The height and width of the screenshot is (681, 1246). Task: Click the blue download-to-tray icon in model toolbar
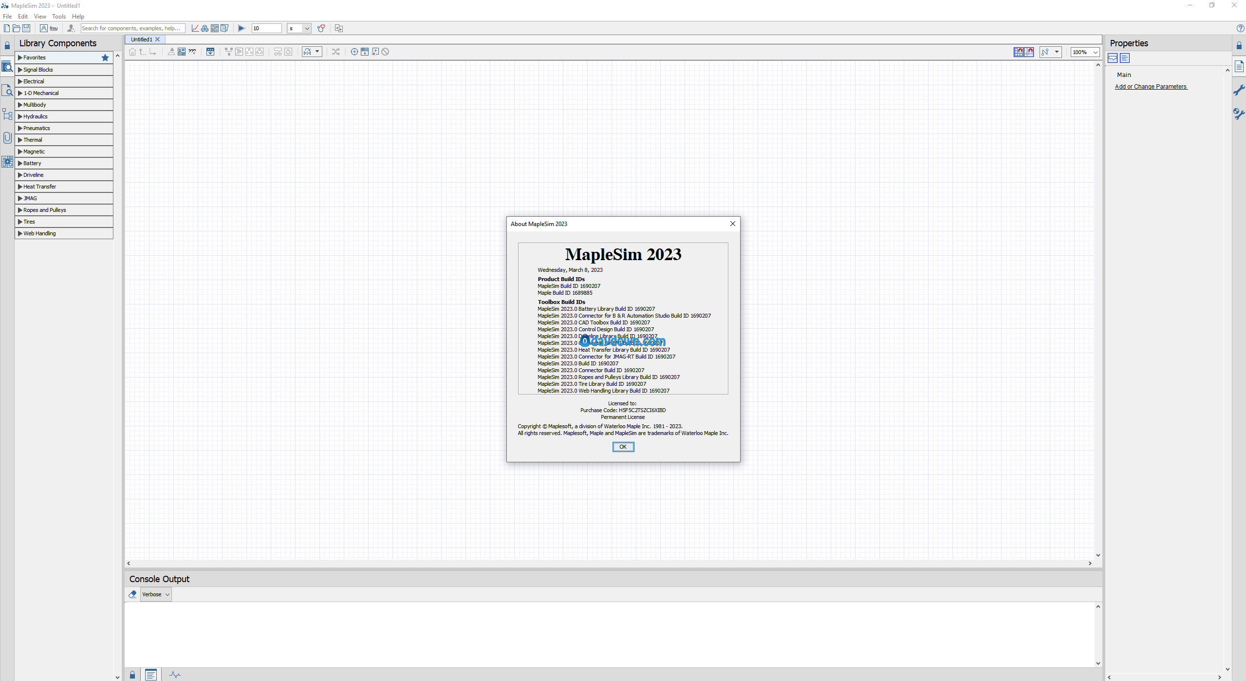(210, 52)
